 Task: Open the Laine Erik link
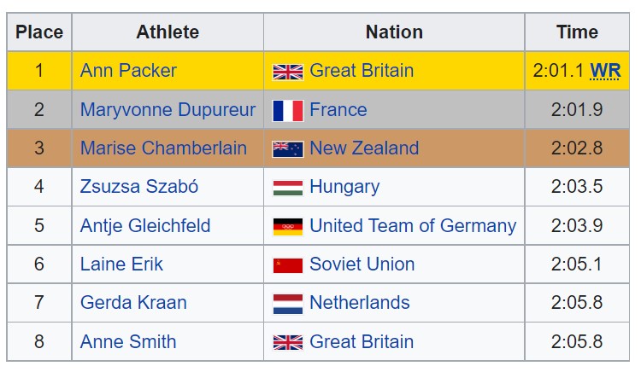[x=122, y=264]
